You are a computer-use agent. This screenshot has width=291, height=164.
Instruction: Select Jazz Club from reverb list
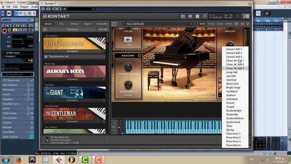pyautogui.click(x=231, y=80)
